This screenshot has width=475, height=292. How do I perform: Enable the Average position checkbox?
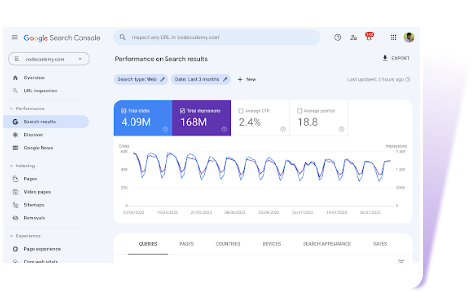pos(299,111)
